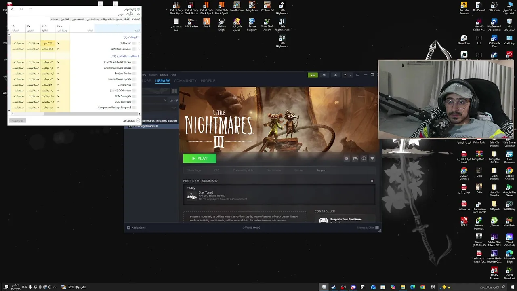
Task: Select Little Nightmares Enhanced Edition in library
Action: pyautogui.click(x=159, y=120)
